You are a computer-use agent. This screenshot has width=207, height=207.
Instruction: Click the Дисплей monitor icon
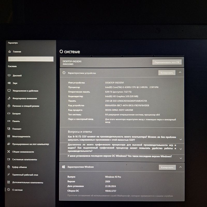tap(9, 75)
